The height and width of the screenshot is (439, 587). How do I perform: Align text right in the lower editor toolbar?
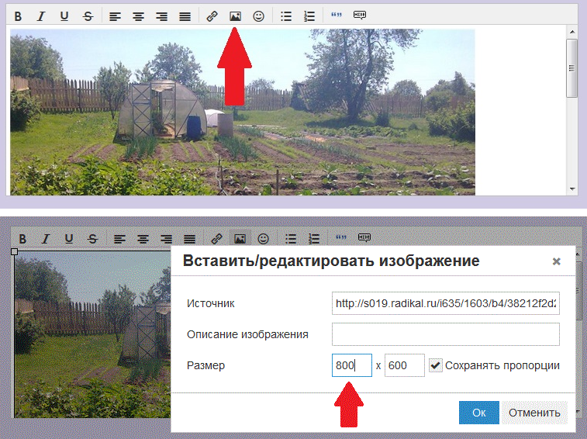pos(166,239)
